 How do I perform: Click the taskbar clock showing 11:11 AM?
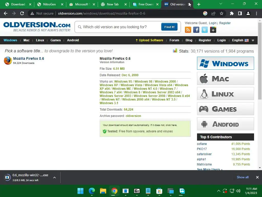pos(251,191)
